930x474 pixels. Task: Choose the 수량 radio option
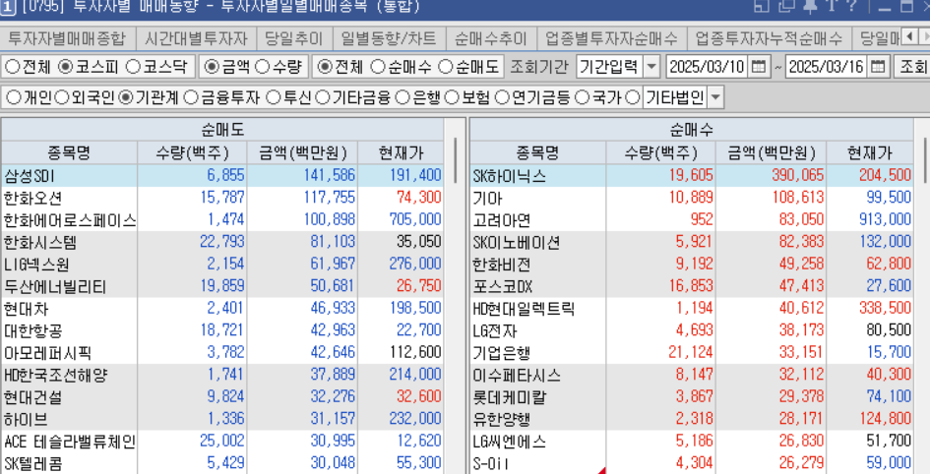pos(263,66)
